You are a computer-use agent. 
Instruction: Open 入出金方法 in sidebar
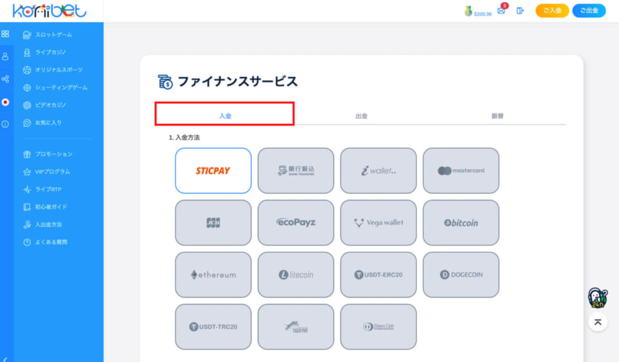(x=43, y=225)
